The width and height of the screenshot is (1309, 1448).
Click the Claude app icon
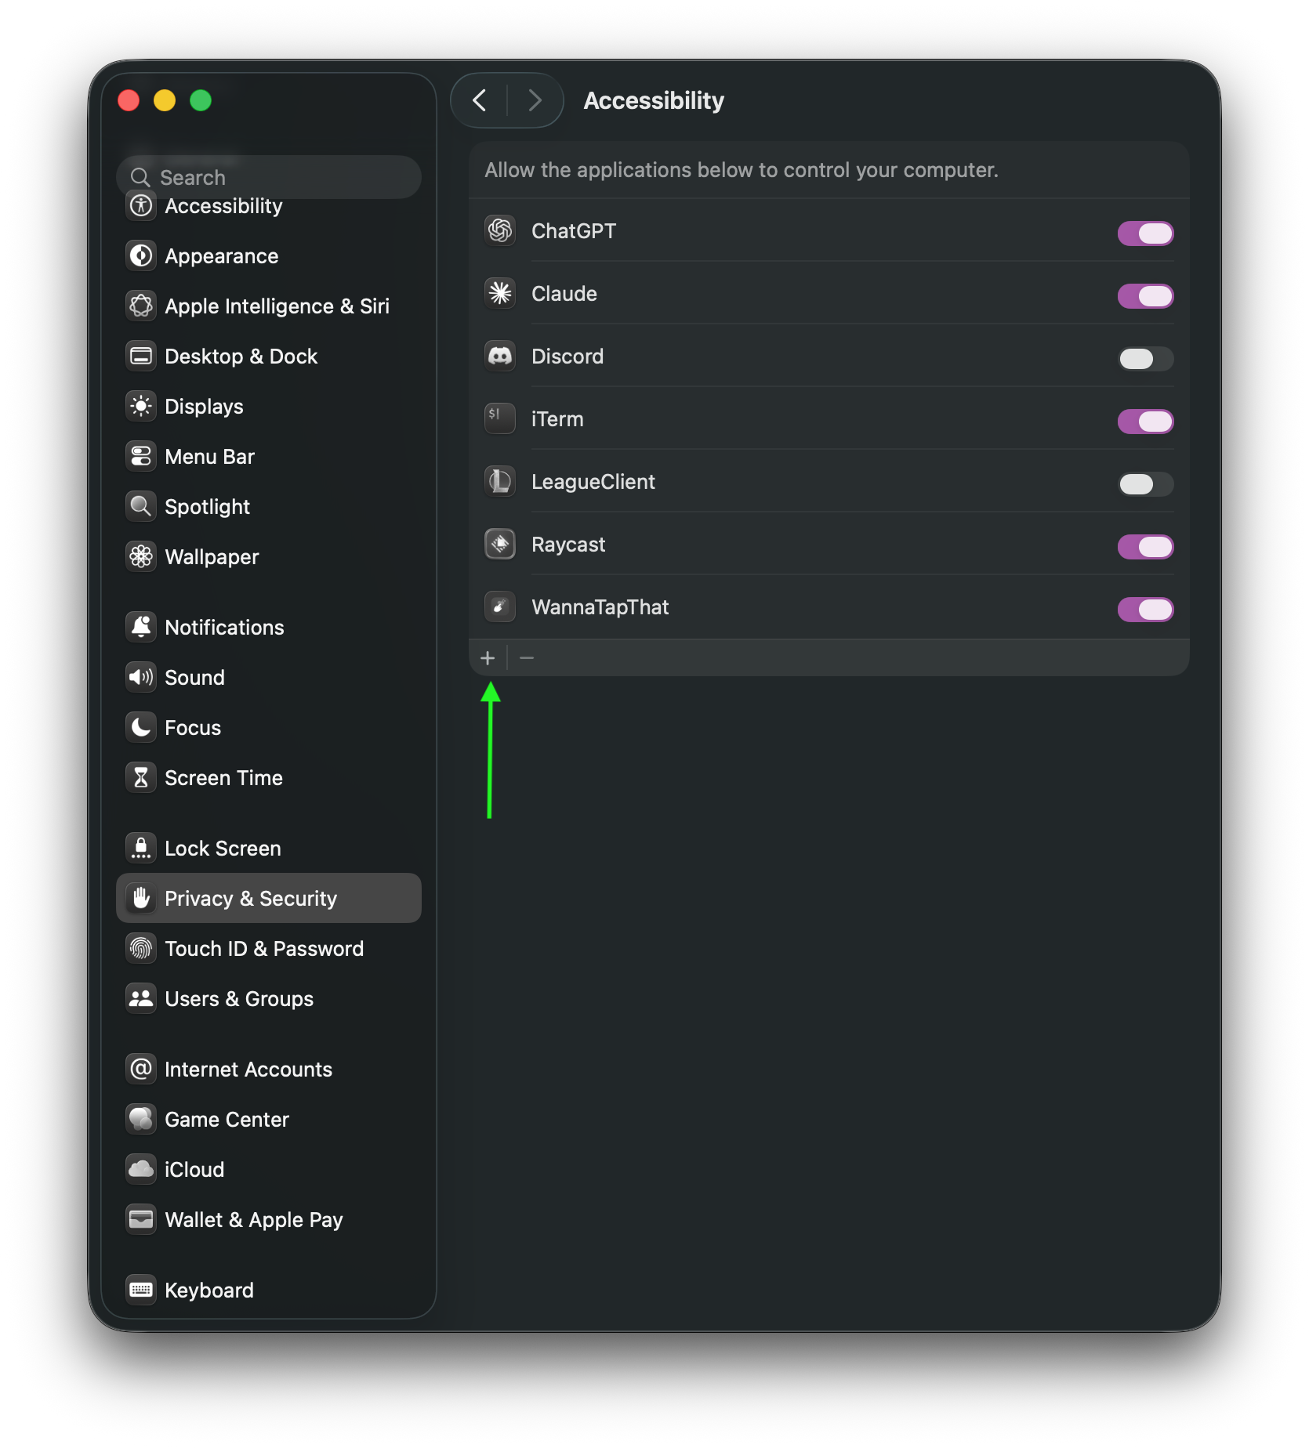tap(500, 293)
